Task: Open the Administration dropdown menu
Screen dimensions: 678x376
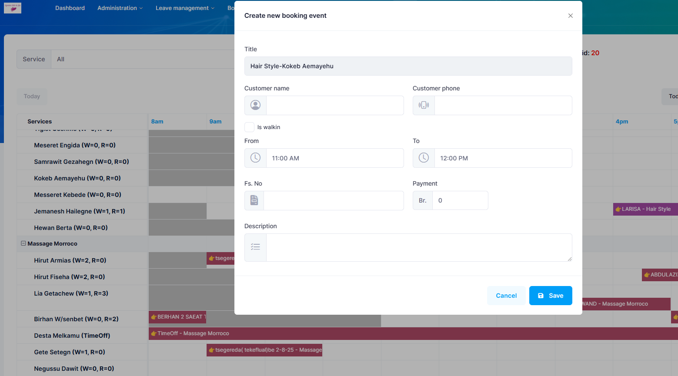Action: pos(120,8)
